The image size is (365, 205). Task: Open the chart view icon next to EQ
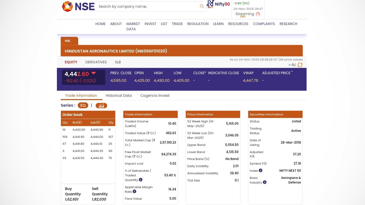(101, 106)
